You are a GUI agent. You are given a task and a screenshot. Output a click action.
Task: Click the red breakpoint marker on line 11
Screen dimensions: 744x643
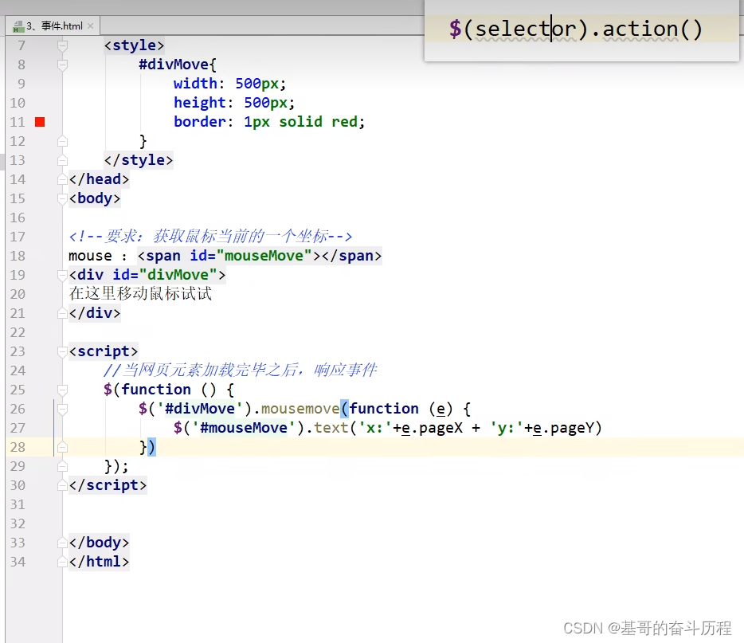(x=40, y=122)
